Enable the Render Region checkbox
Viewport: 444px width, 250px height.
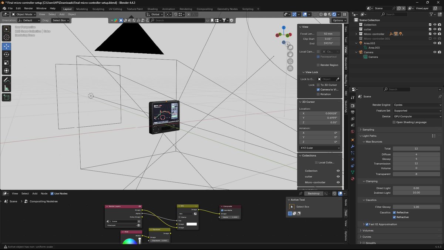(x=318, y=65)
